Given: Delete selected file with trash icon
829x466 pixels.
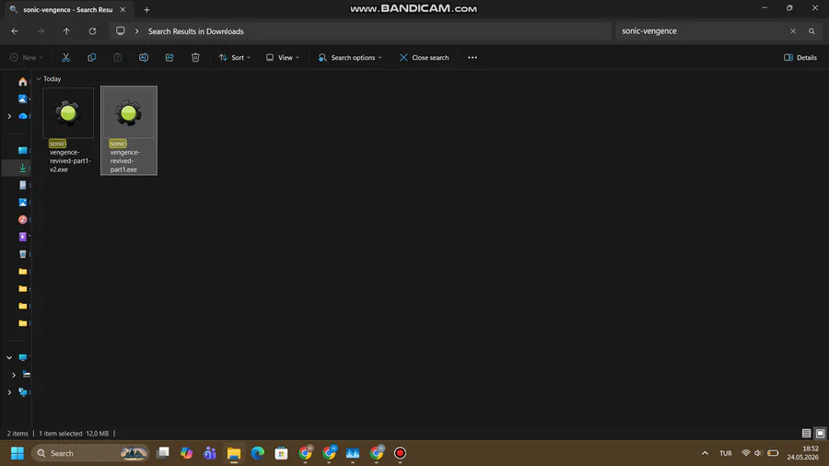Looking at the screenshot, I should pos(195,58).
